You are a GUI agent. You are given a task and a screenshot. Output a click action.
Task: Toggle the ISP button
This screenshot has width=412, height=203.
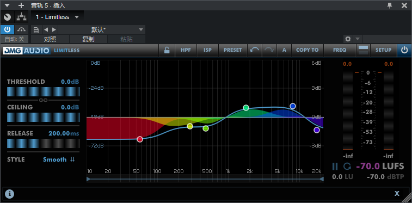pos(207,50)
